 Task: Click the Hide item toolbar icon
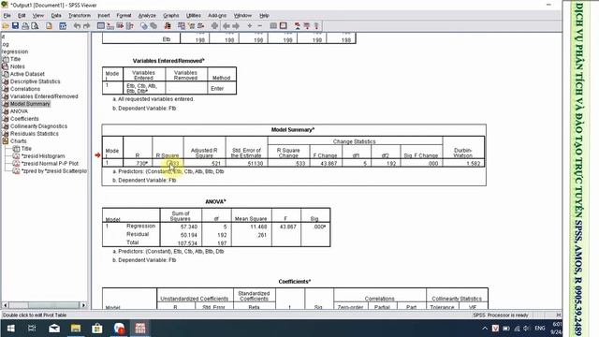pyautogui.click(x=283, y=26)
